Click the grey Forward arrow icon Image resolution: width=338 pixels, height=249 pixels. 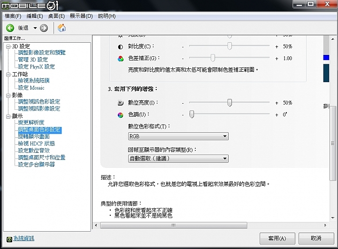(44, 28)
